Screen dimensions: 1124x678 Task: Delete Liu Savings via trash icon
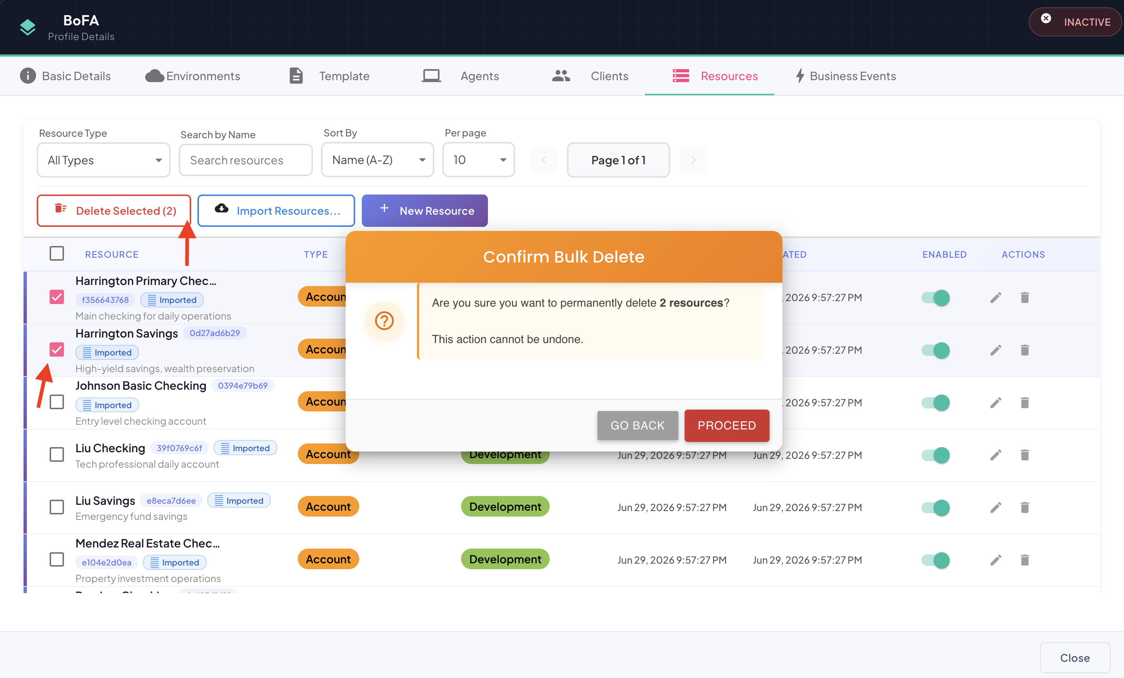[1025, 507]
